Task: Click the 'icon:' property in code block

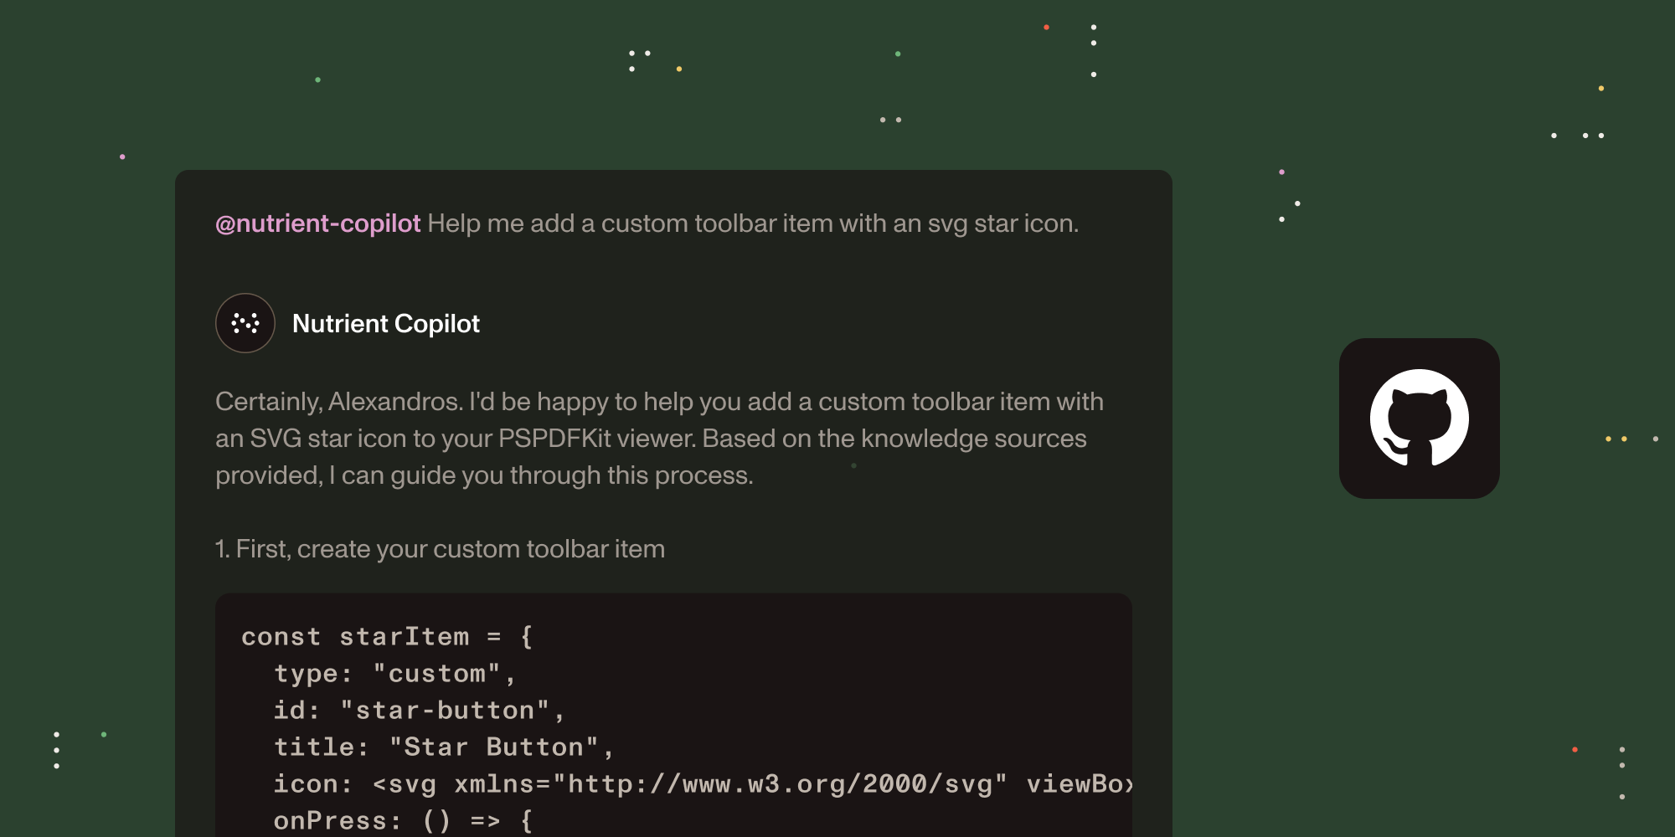Action: 312,784
